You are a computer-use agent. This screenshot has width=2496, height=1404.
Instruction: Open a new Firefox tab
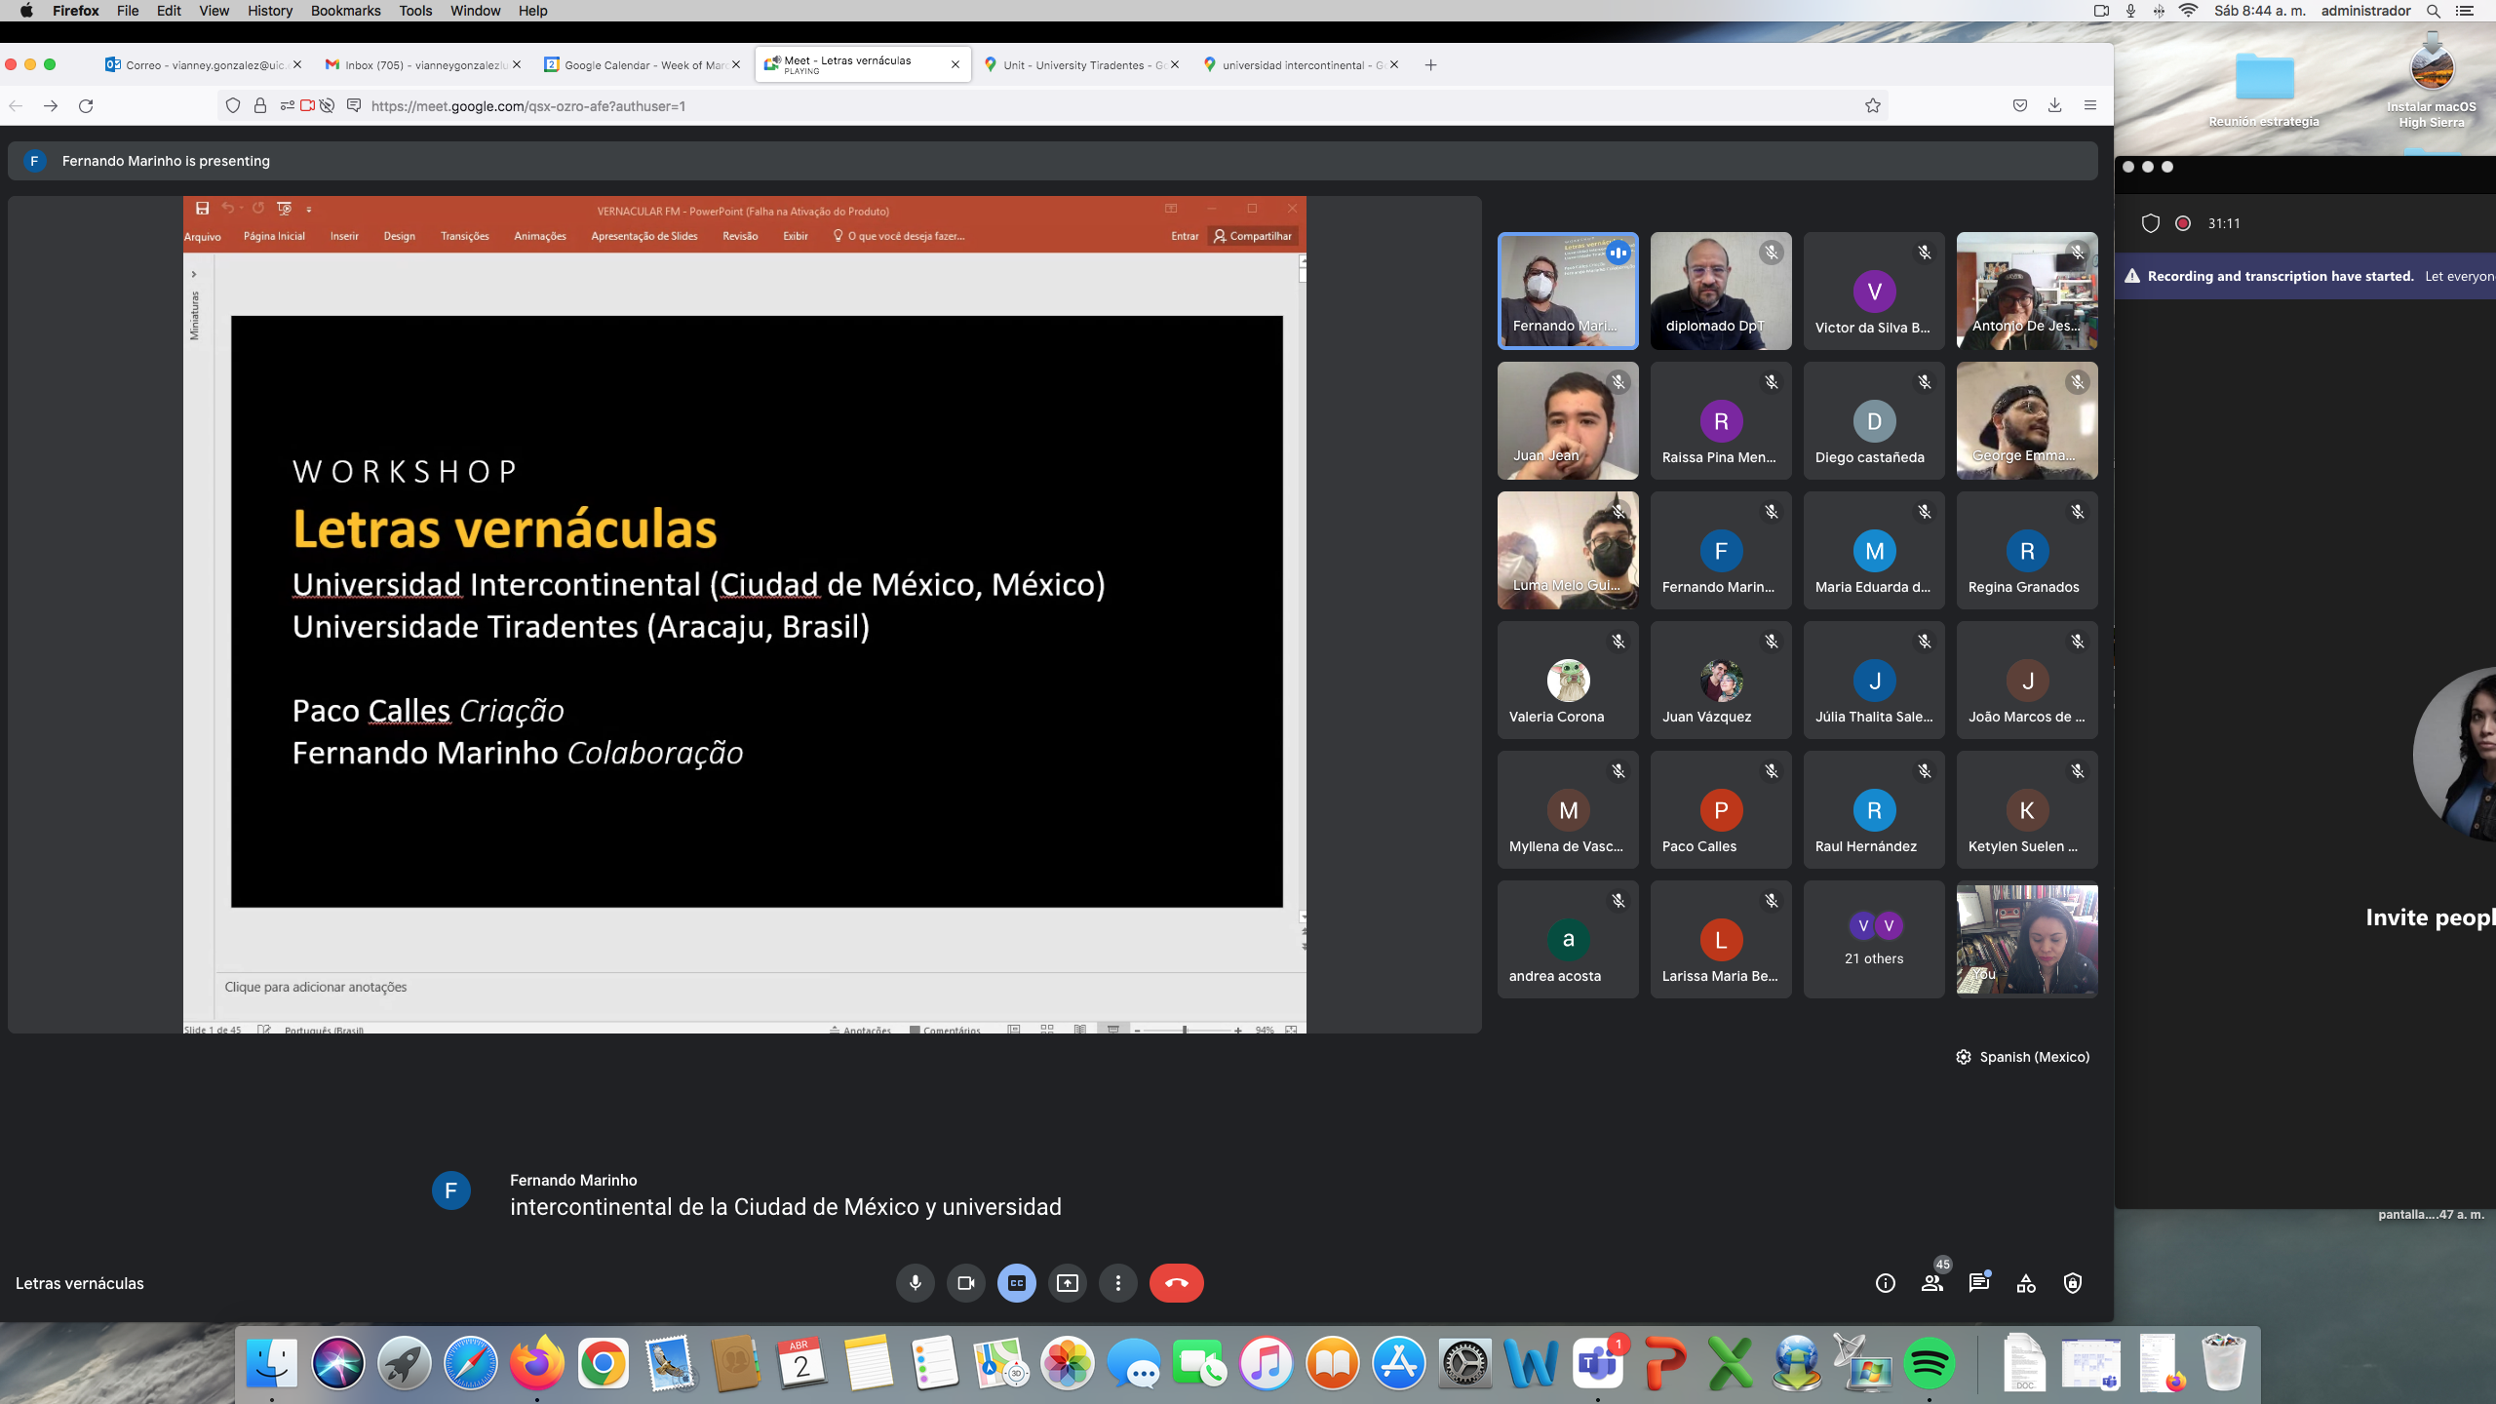tap(1430, 65)
